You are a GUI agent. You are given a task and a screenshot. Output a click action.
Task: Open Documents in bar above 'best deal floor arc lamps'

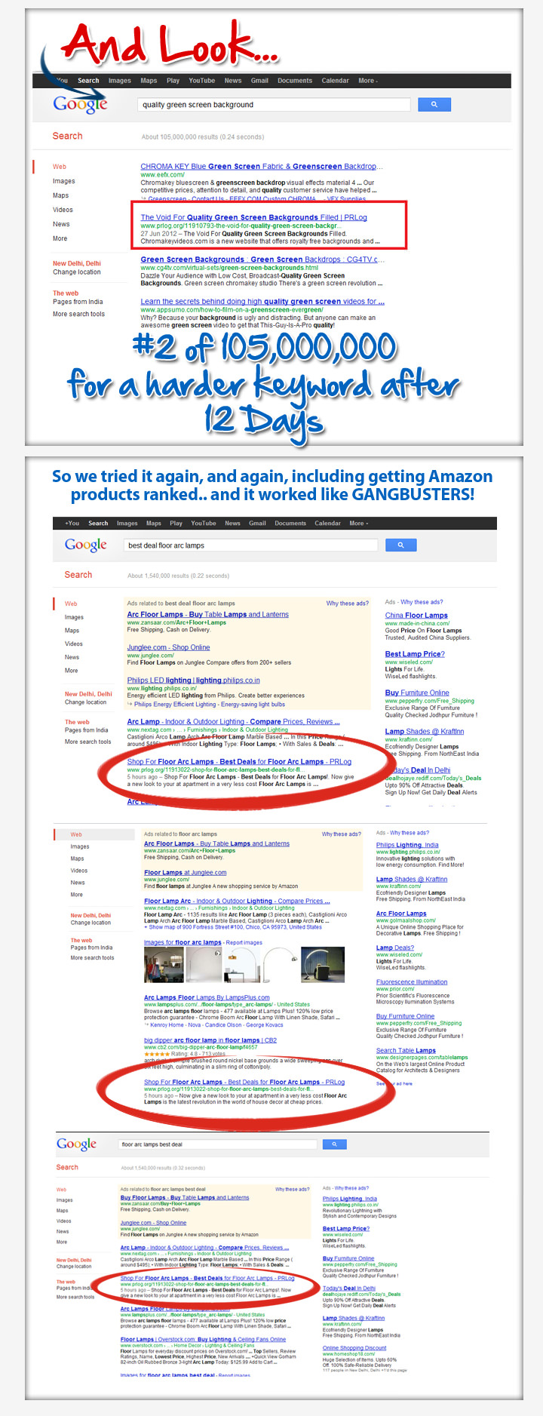pos(290,523)
